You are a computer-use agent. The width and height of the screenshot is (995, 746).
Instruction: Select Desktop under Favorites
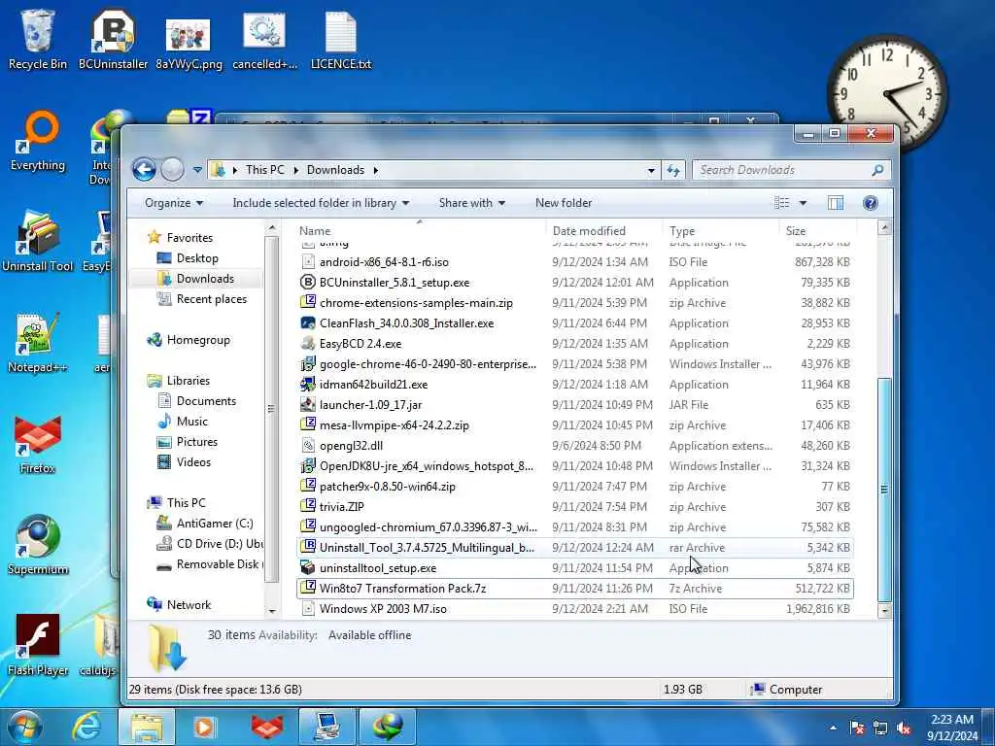197,258
